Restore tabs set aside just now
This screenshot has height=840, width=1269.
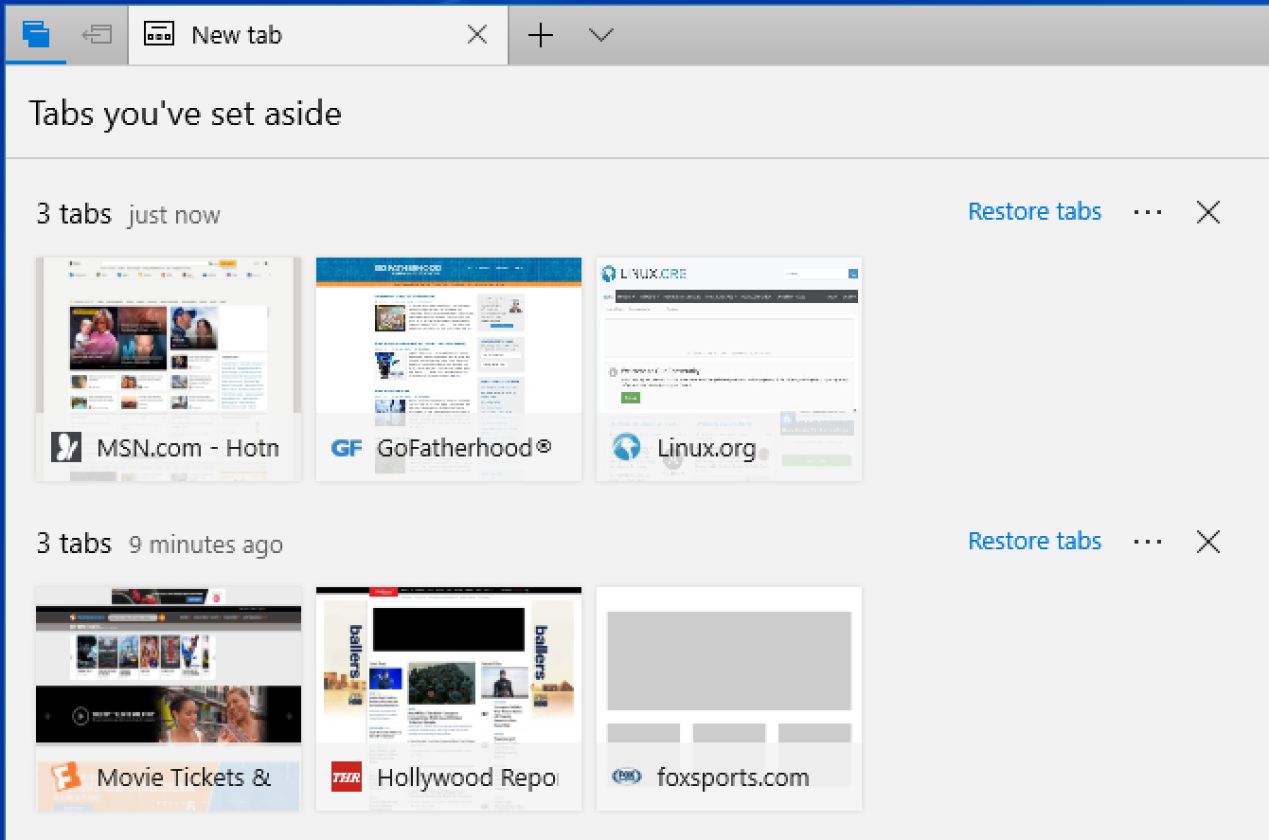click(x=1034, y=211)
